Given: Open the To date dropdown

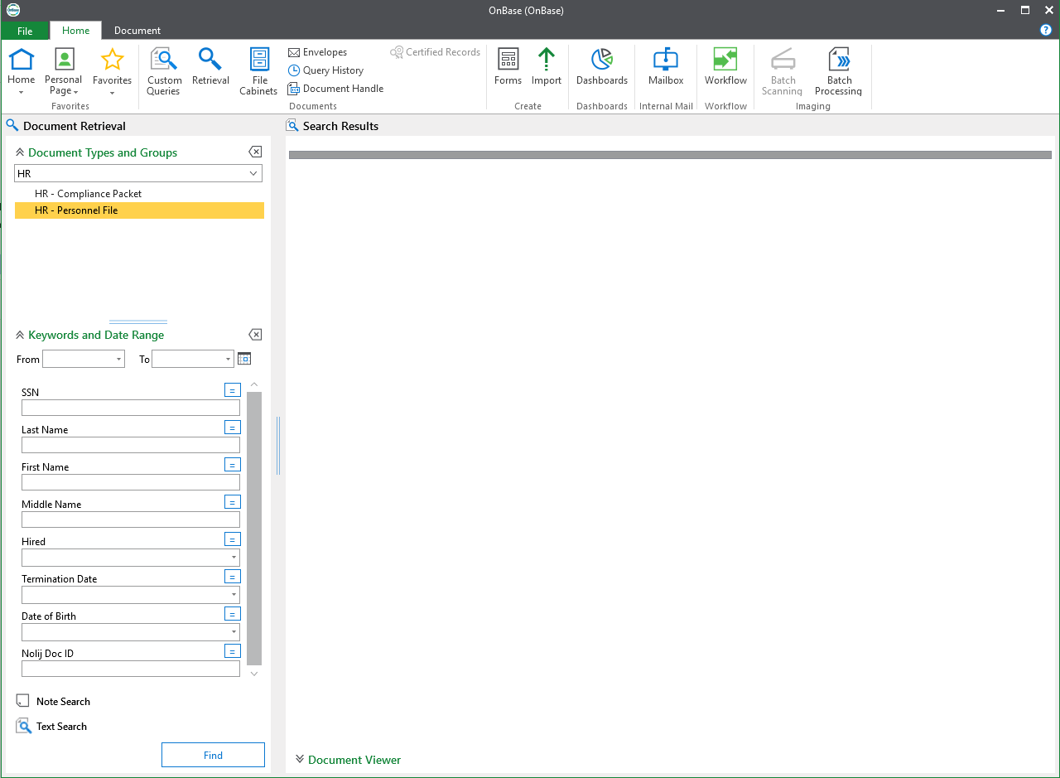Looking at the screenshot, I should tap(229, 359).
